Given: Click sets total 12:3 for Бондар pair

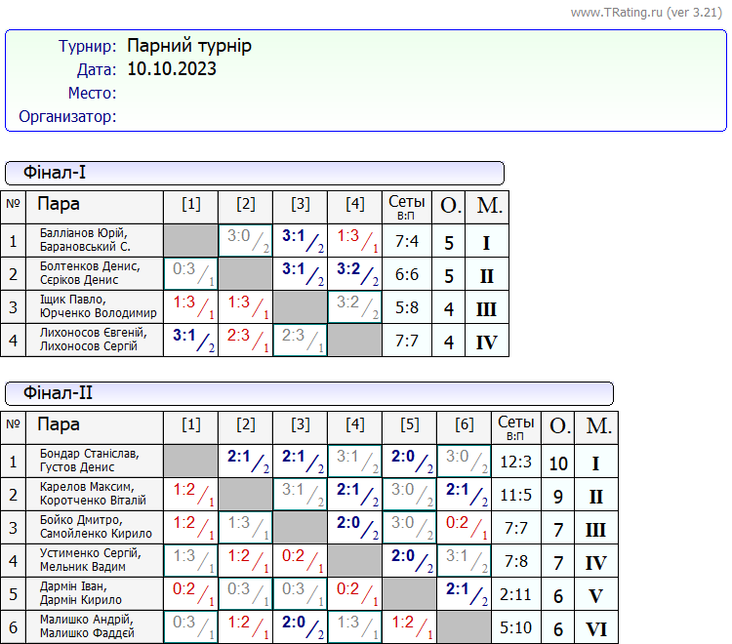Looking at the screenshot, I should 515,463.
